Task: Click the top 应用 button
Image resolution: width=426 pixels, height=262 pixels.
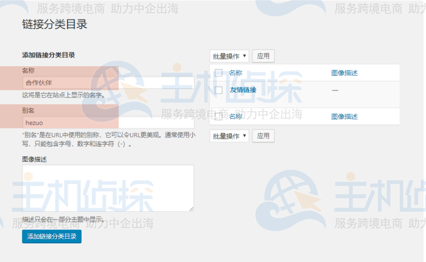Action: pos(264,56)
